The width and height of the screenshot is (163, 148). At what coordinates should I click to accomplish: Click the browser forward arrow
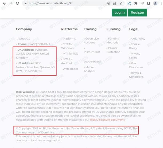pos(11,3)
